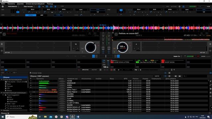Open Yandex browser from taskbar
The height and width of the screenshot is (119, 212).
(56, 117)
